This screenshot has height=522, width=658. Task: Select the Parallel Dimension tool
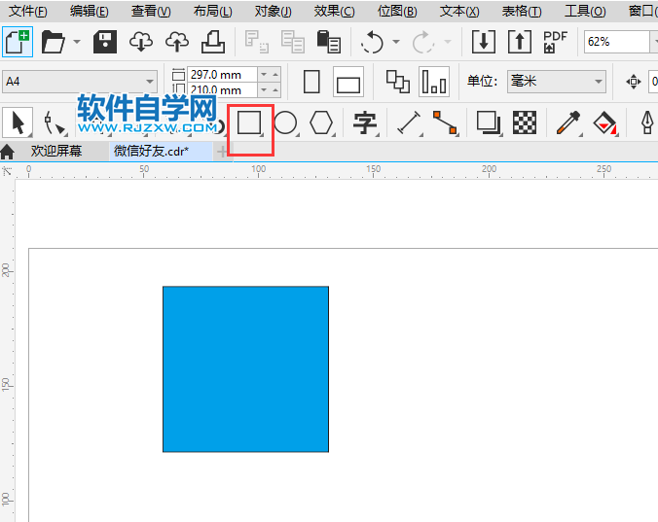tap(409, 122)
